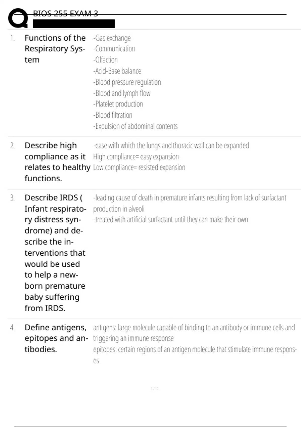This screenshot has height=427, width=301.
Task: Select the -Acid-Base balance line
Action: click(x=117, y=71)
